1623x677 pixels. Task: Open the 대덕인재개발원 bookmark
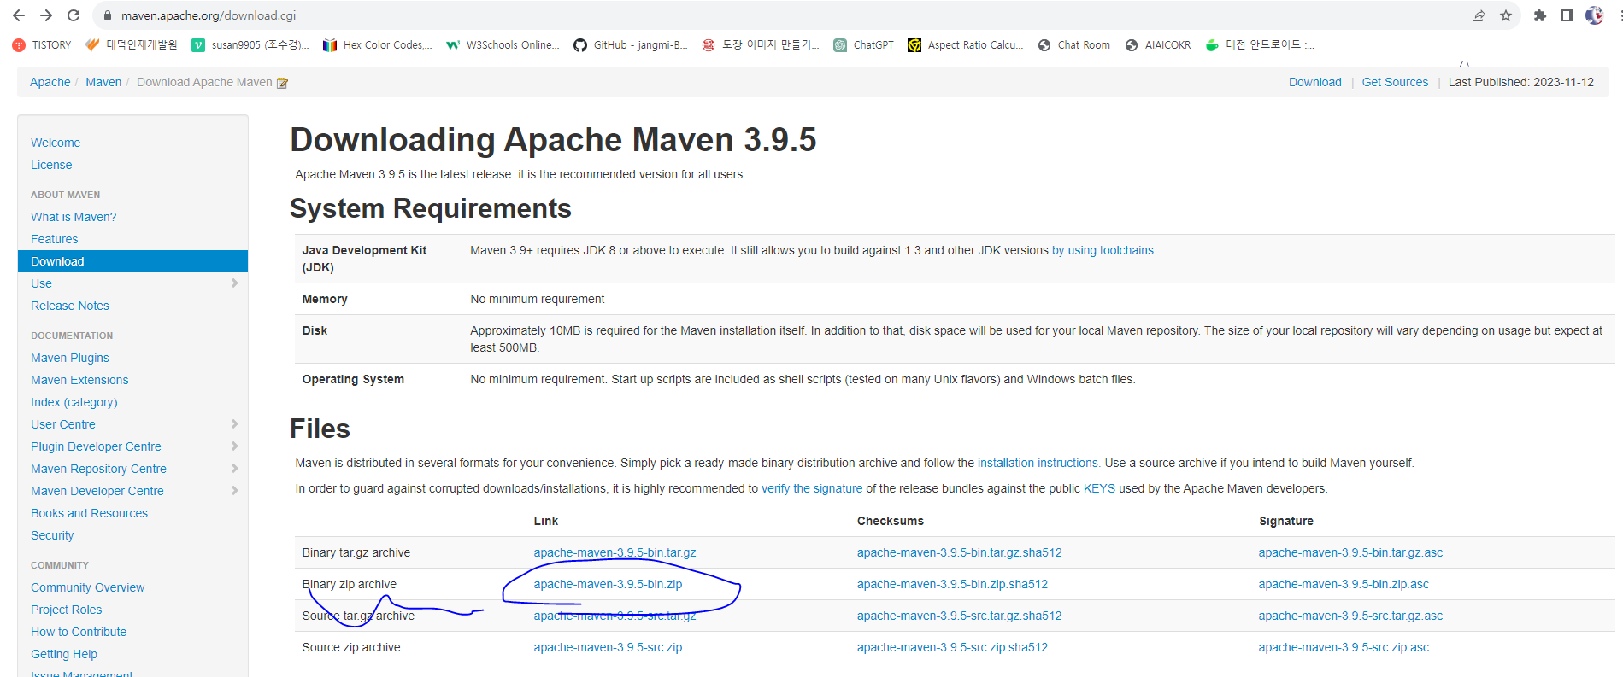click(x=132, y=45)
